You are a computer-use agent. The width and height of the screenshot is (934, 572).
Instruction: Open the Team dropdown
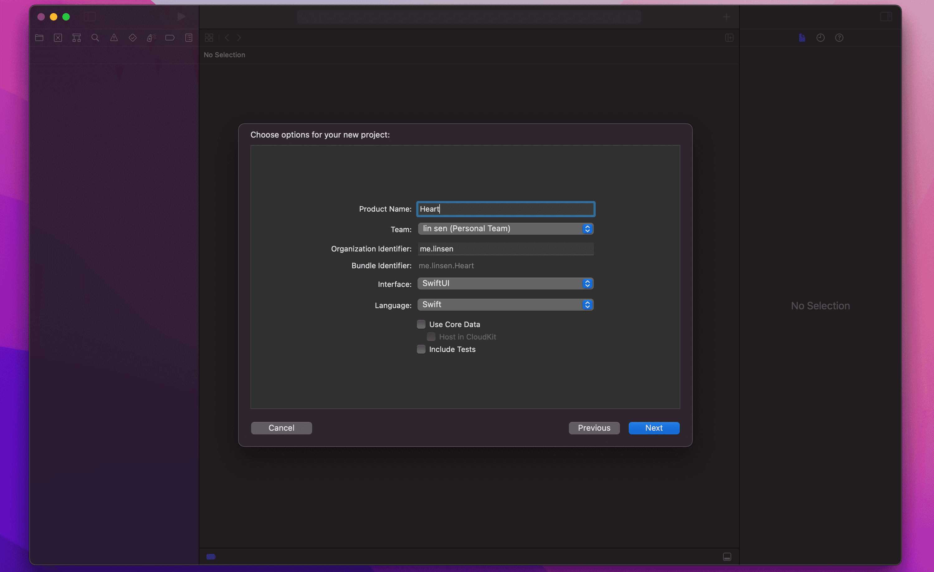[x=505, y=228]
